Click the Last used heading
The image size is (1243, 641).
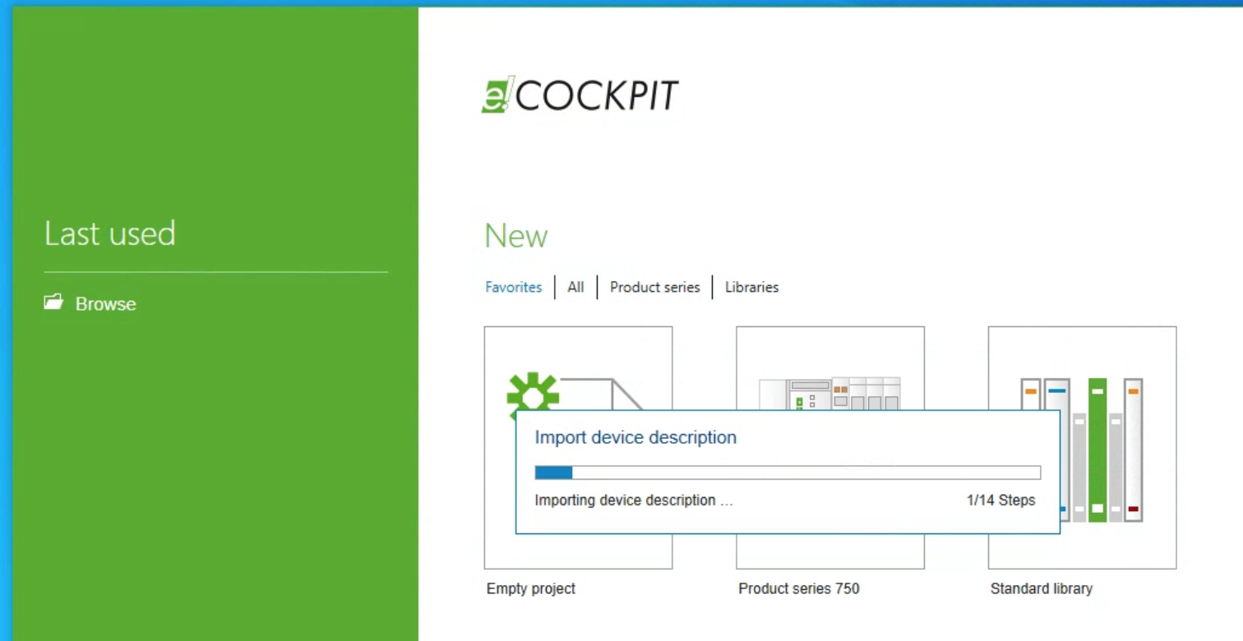click(x=110, y=233)
